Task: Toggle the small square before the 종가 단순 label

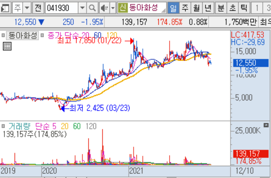Action: [42, 35]
